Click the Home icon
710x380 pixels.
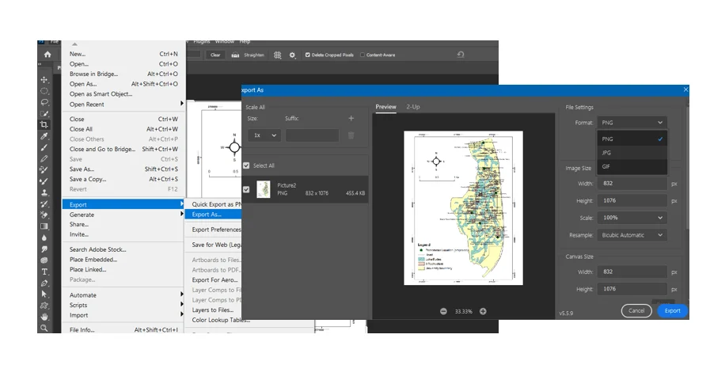(47, 55)
